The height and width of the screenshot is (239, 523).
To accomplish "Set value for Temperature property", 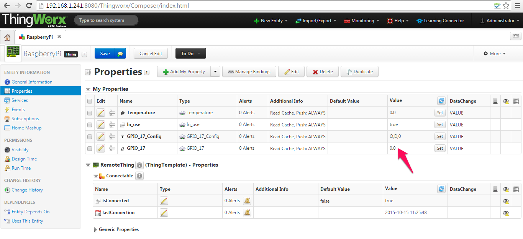I will click(x=440, y=113).
